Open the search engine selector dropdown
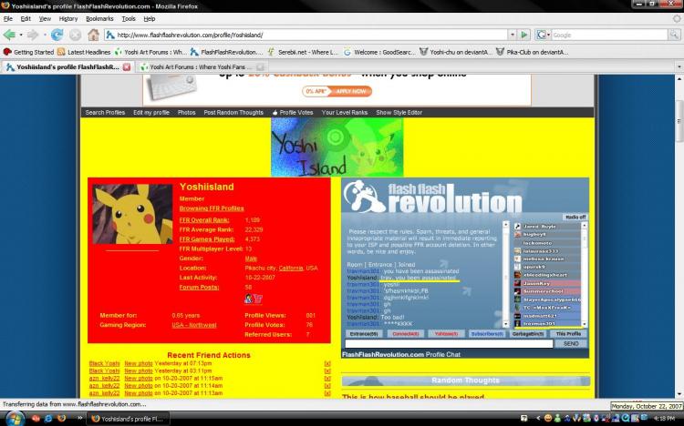 (543, 35)
